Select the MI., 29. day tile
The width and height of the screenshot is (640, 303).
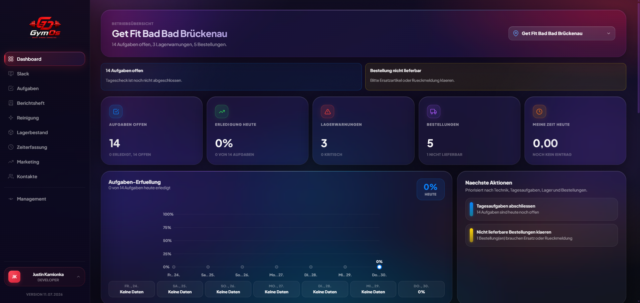tap(373, 289)
